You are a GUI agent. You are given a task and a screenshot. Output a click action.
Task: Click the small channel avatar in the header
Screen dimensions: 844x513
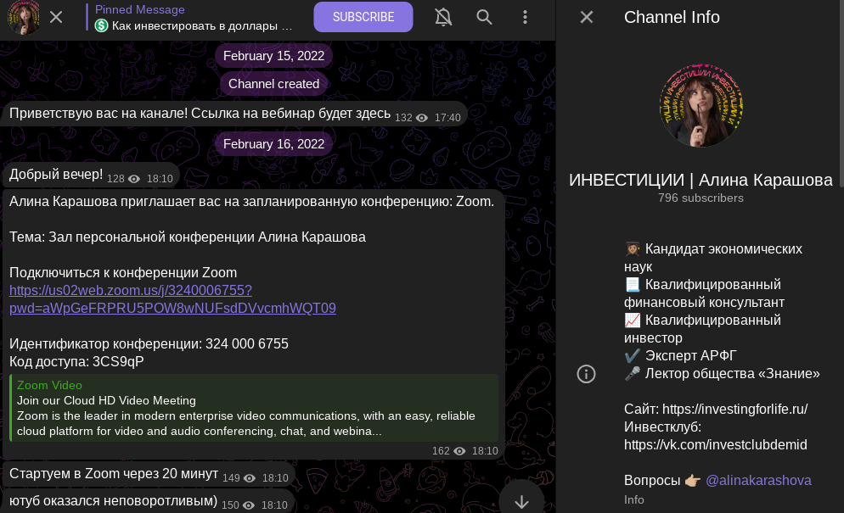[x=23, y=17]
